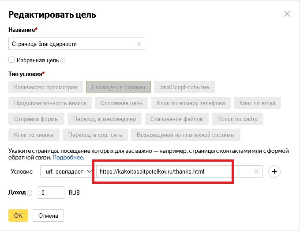Image resolution: width=300 pixels, height=231 pixels.
Task: Click the OK button to save
Action: click(18, 216)
